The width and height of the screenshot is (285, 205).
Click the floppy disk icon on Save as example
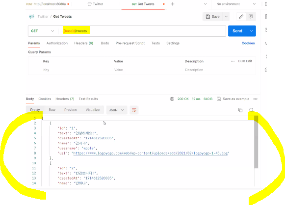[219, 99]
